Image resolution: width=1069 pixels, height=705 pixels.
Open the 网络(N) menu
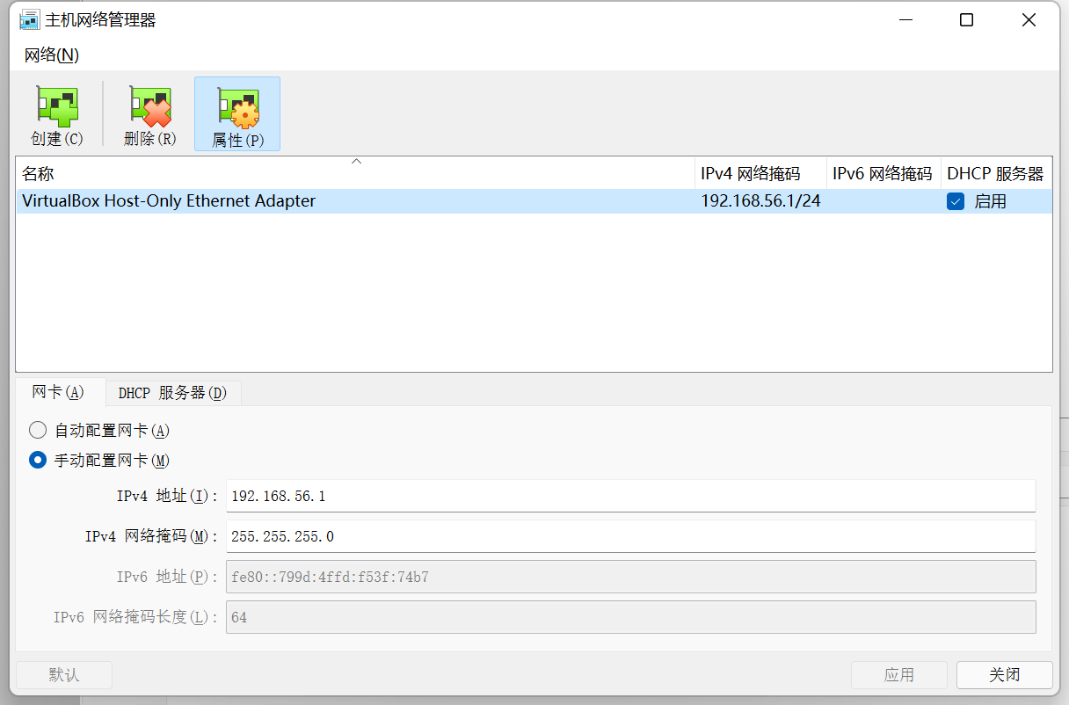[52, 55]
